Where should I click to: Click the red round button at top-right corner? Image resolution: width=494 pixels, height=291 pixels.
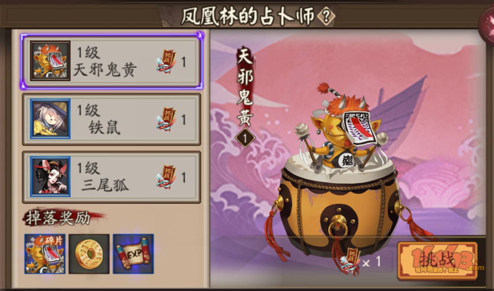[x=487, y=24]
